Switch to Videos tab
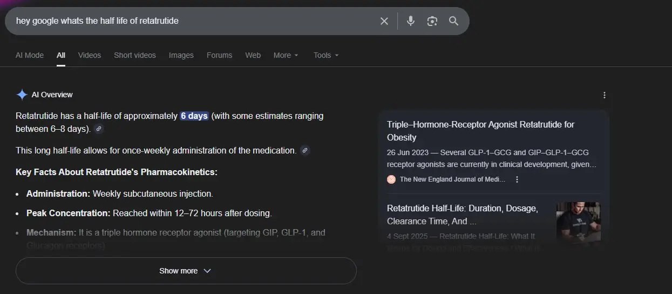 [90, 55]
